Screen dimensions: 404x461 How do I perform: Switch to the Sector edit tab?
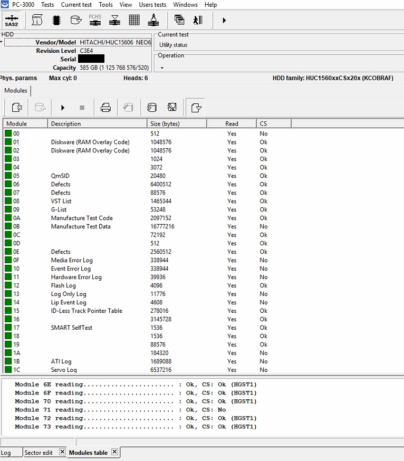click(x=39, y=453)
